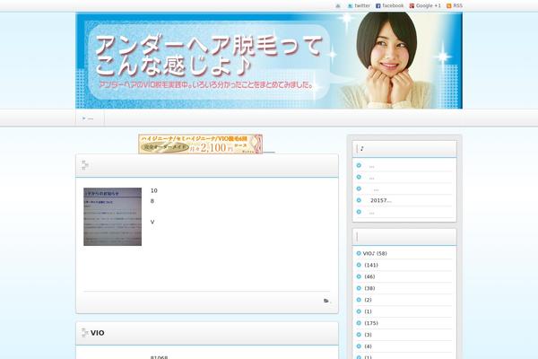Screen dimensions: 538x359
Task: Click the category folder icon in post footer
Action: click(x=326, y=301)
